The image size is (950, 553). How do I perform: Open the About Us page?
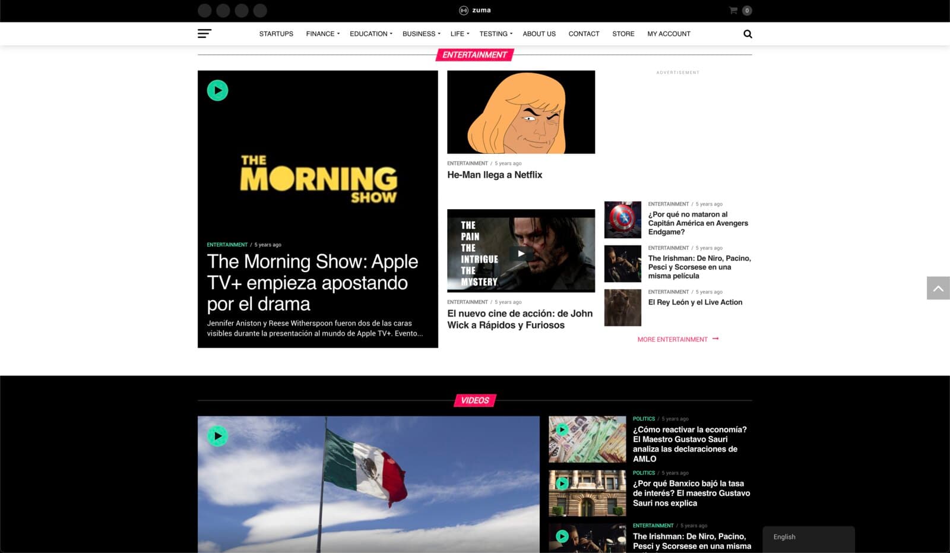tap(539, 34)
